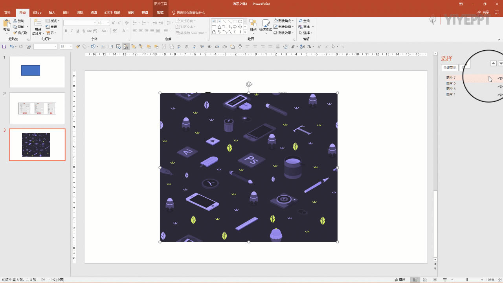Image resolution: width=503 pixels, height=283 pixels.
Task: Switch to picture Format (格式) tab
Action: click(160, 13)
